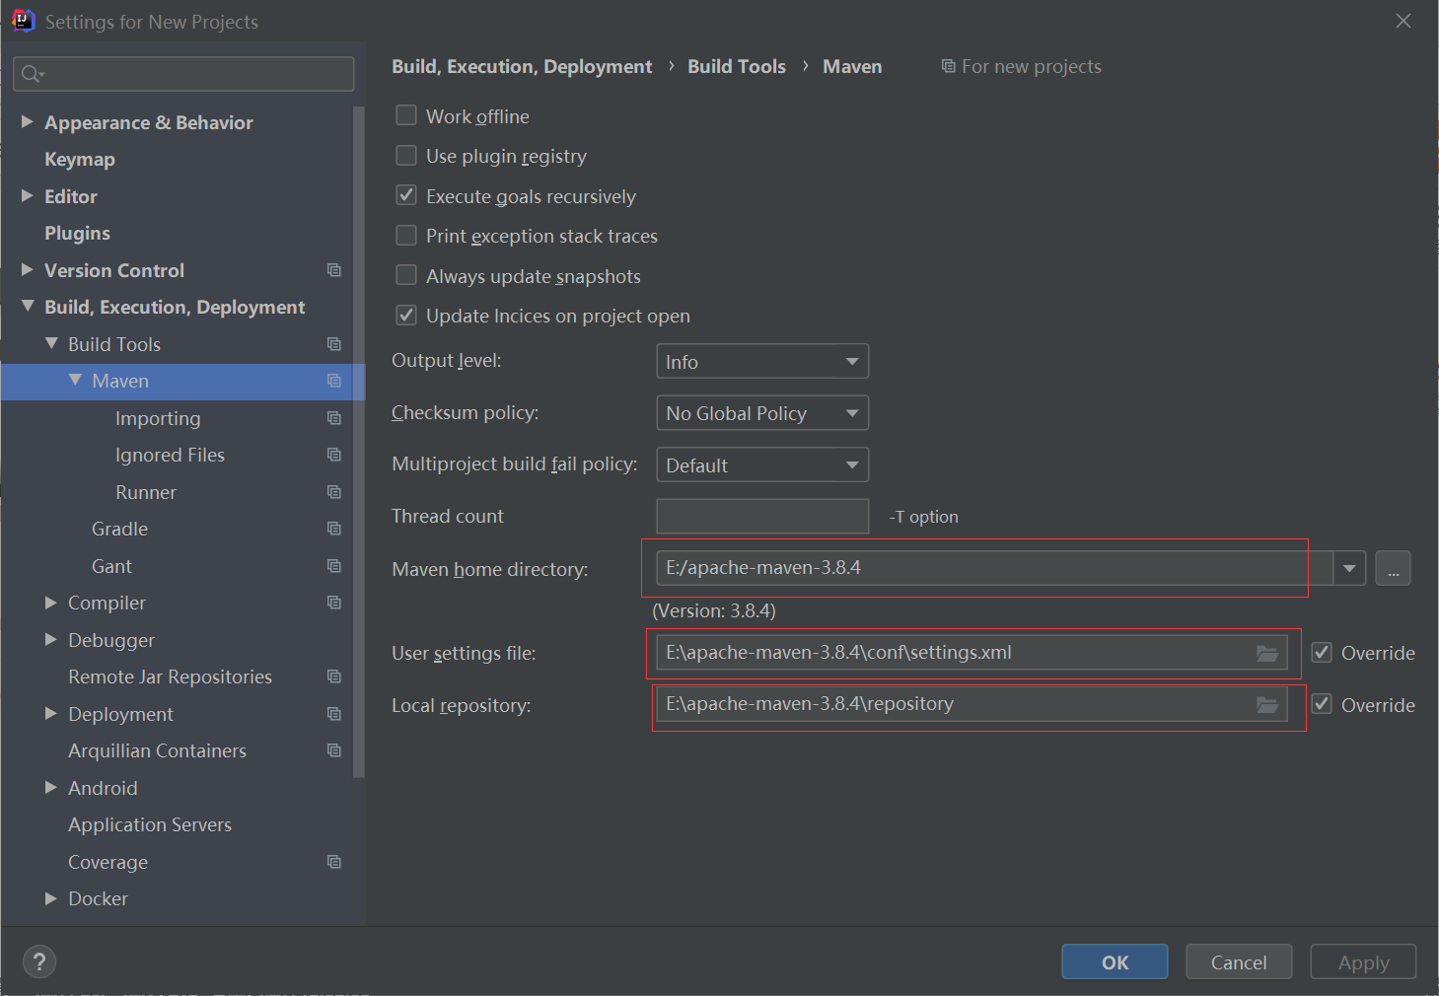
Task: Click the search magnifier icon in settings
Action: pos(32,74)
